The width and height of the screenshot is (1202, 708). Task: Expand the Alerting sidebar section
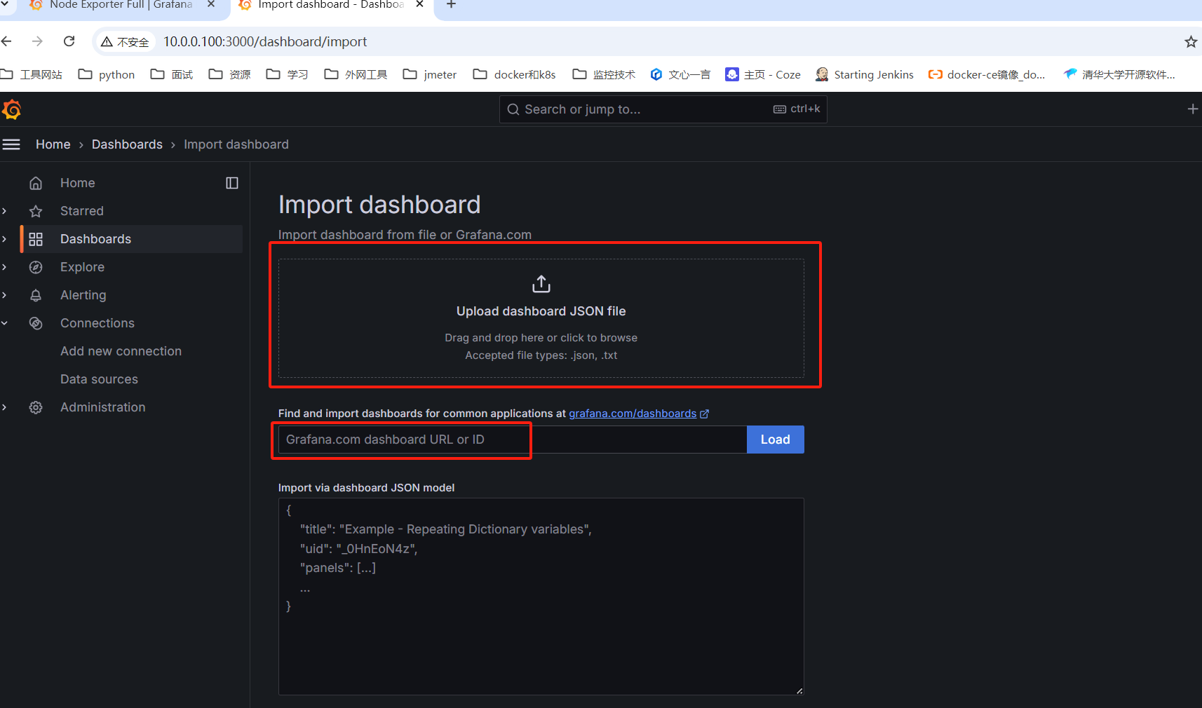tap(4, 295)
